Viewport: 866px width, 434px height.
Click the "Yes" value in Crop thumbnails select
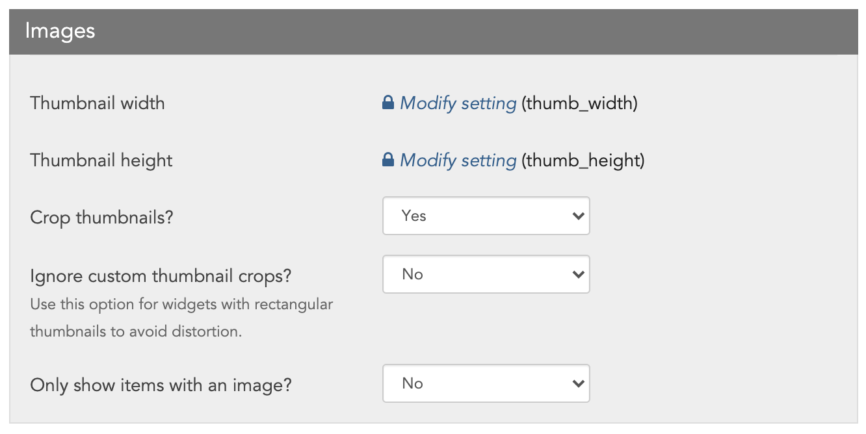[414, 216]
